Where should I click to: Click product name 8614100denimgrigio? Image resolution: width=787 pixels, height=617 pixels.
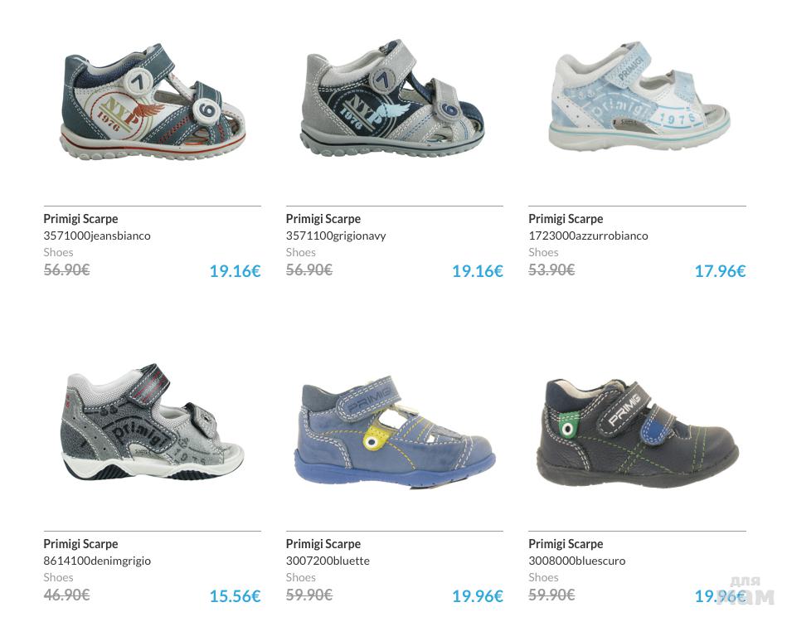97,561
